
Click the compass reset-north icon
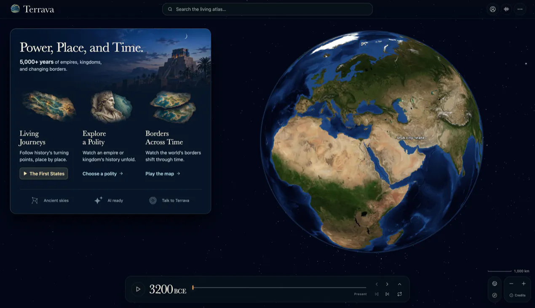[495, 295]
